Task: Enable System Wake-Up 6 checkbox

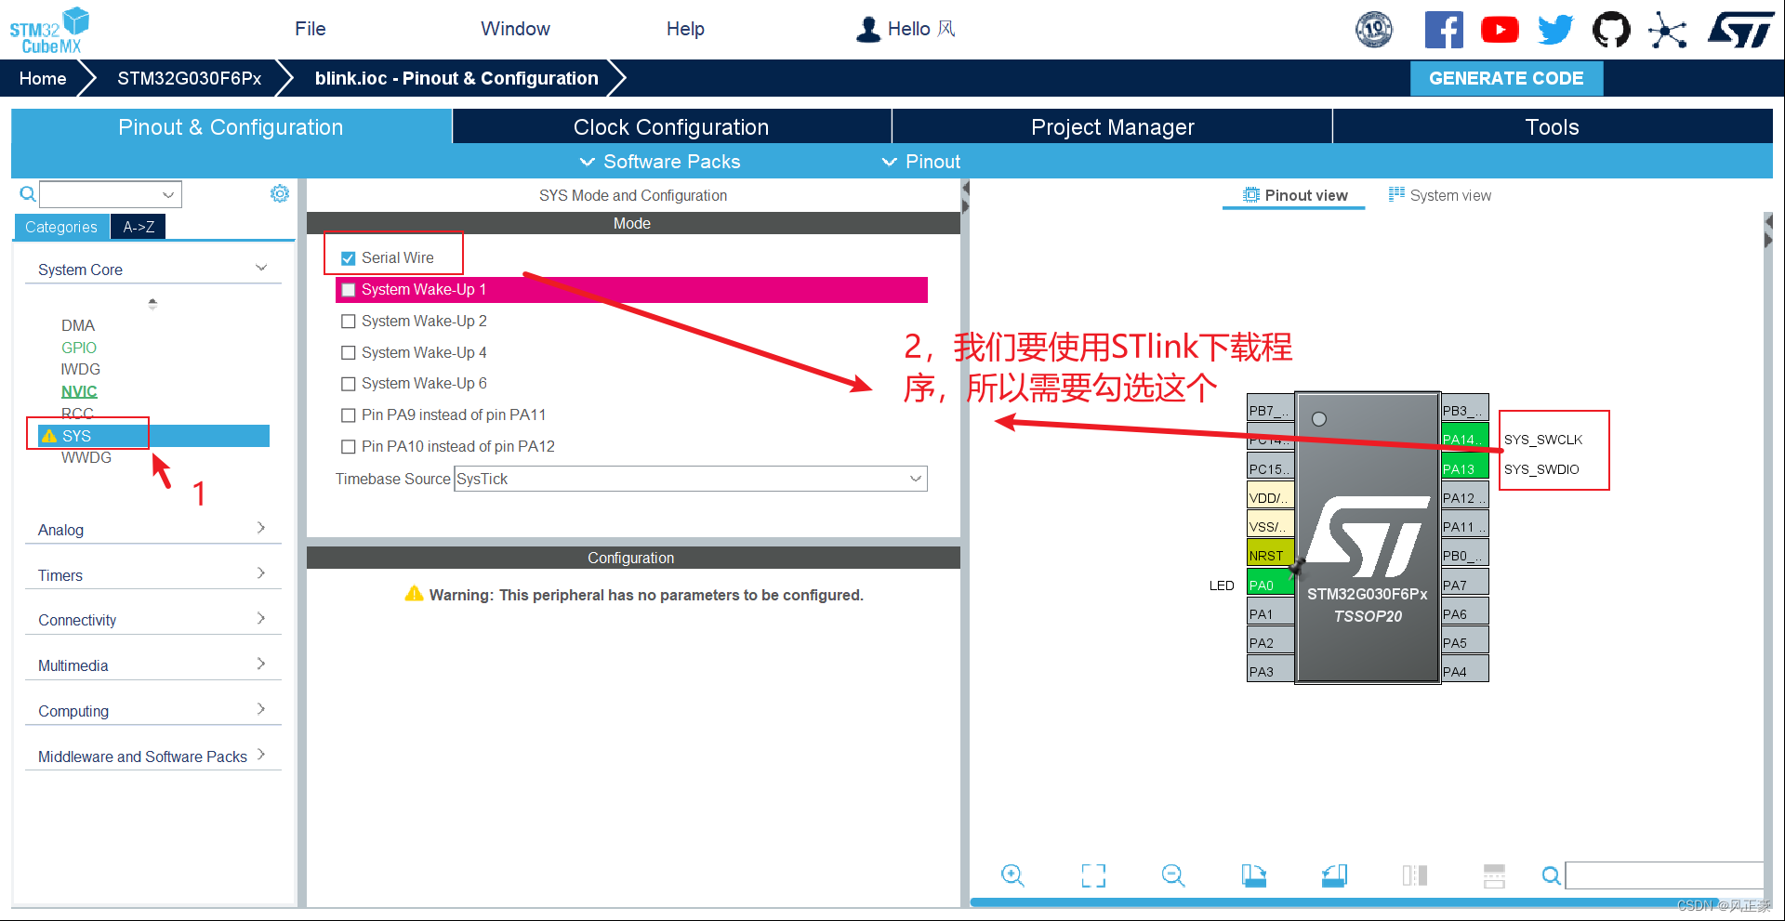Action: click(349, 384)
